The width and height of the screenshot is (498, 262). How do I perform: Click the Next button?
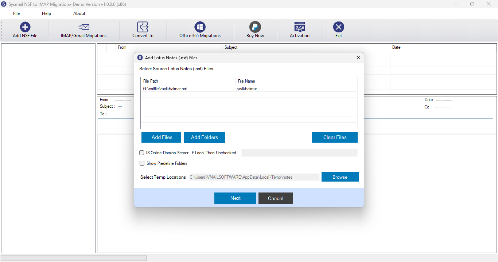click(235, 198)
